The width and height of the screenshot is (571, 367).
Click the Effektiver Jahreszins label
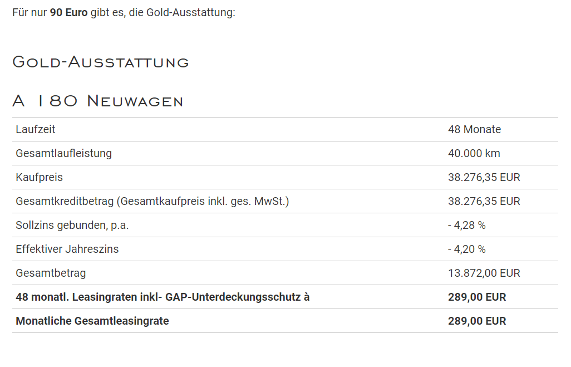(67, 249)
